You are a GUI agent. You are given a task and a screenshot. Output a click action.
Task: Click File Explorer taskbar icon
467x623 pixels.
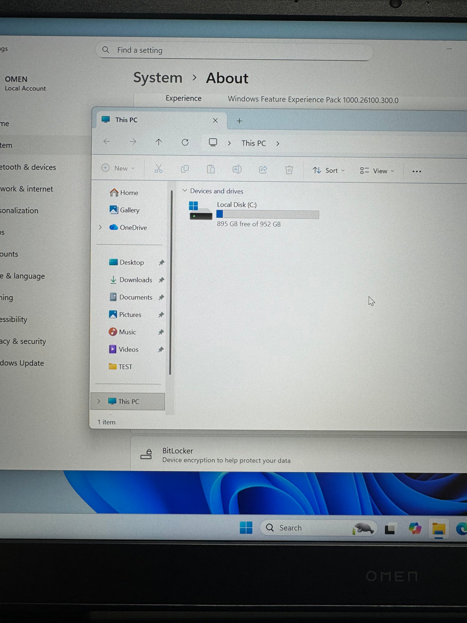pos(439,529)
